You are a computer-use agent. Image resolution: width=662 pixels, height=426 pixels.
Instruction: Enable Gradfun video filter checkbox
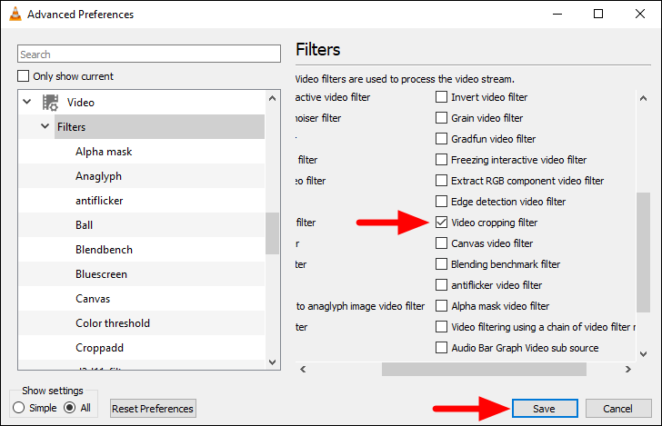point(441,139)
